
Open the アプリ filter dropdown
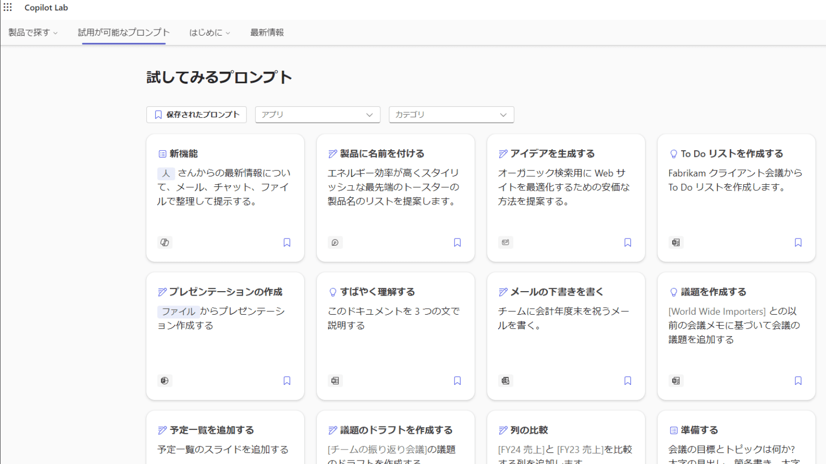point(318,115)
